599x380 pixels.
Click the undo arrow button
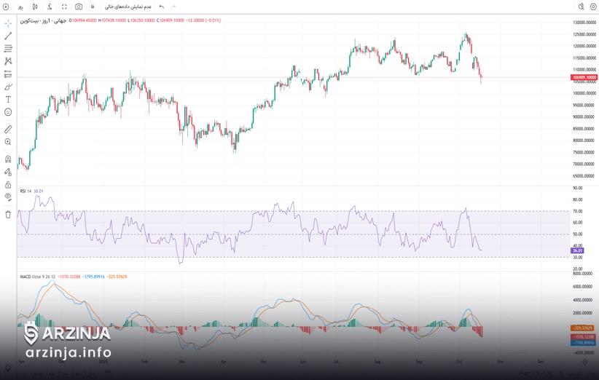[162, 7]
